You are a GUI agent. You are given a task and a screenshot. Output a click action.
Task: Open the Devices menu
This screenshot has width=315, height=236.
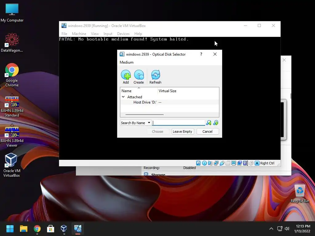pos(123,34)
